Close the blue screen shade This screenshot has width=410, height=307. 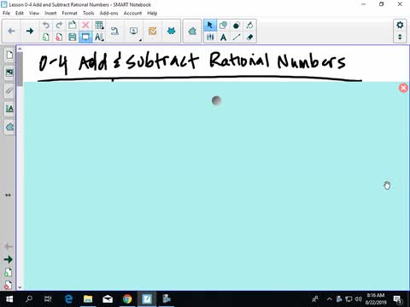[x=403, y=88]
